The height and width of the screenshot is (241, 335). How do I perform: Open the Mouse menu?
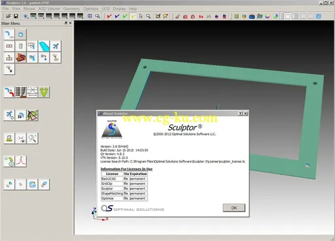pos(29,8)
